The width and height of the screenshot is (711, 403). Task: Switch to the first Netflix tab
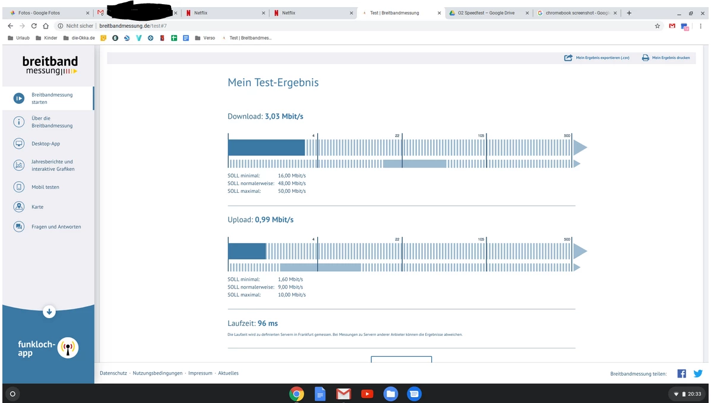[x=225, y=13]
